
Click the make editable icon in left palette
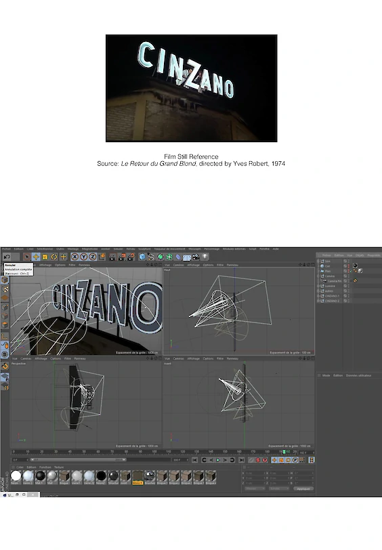point(4,280)
